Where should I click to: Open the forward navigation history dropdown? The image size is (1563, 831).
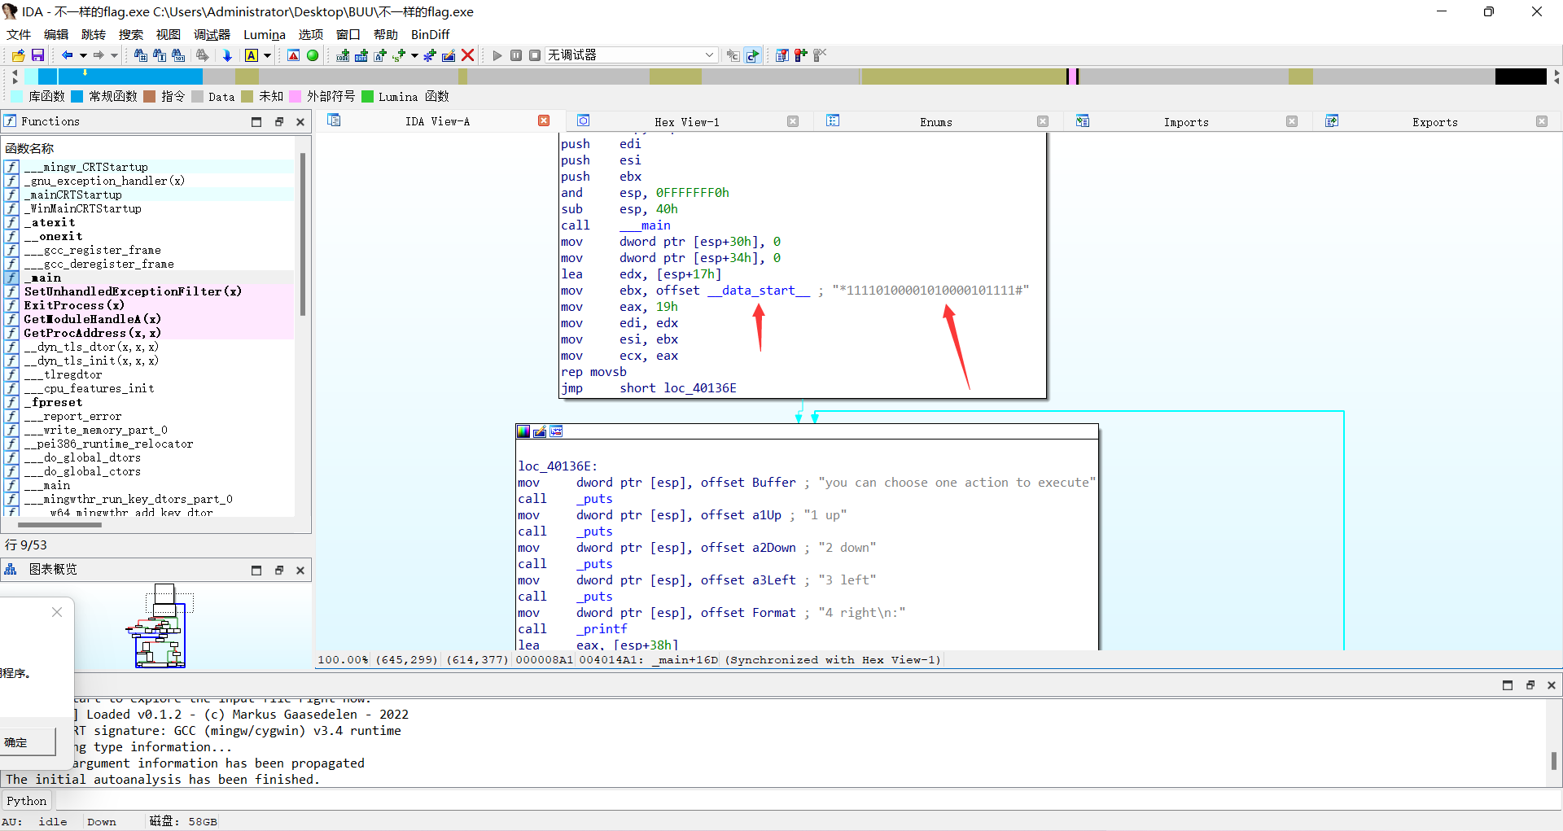(114, 55)
